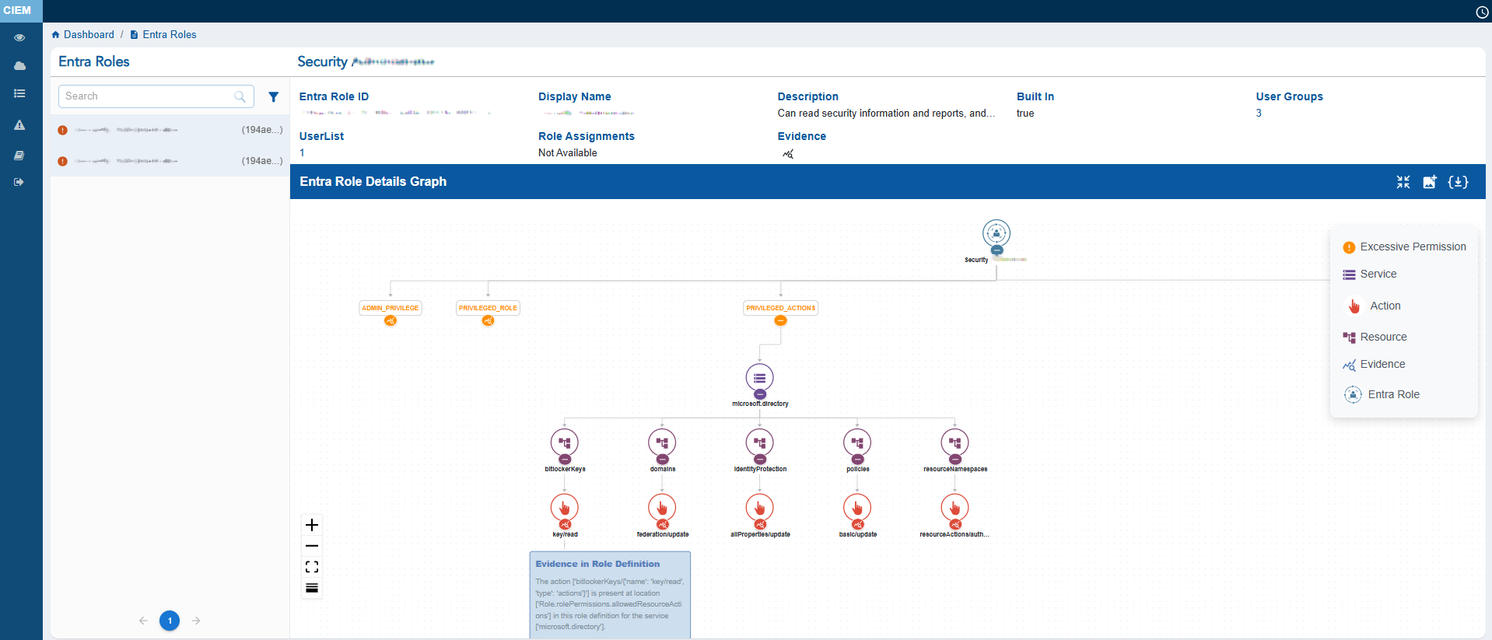
Task: Collapse the microsoft.directory service node
Action: 759,394
